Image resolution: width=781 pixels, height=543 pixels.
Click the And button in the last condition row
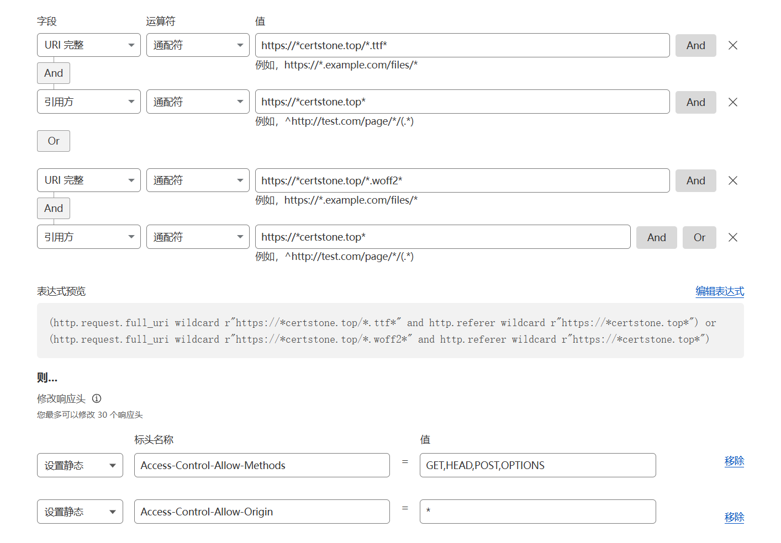tap(656, 237)
